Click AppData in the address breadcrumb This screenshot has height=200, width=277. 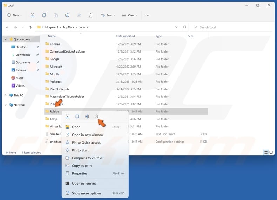click(68, 27)
